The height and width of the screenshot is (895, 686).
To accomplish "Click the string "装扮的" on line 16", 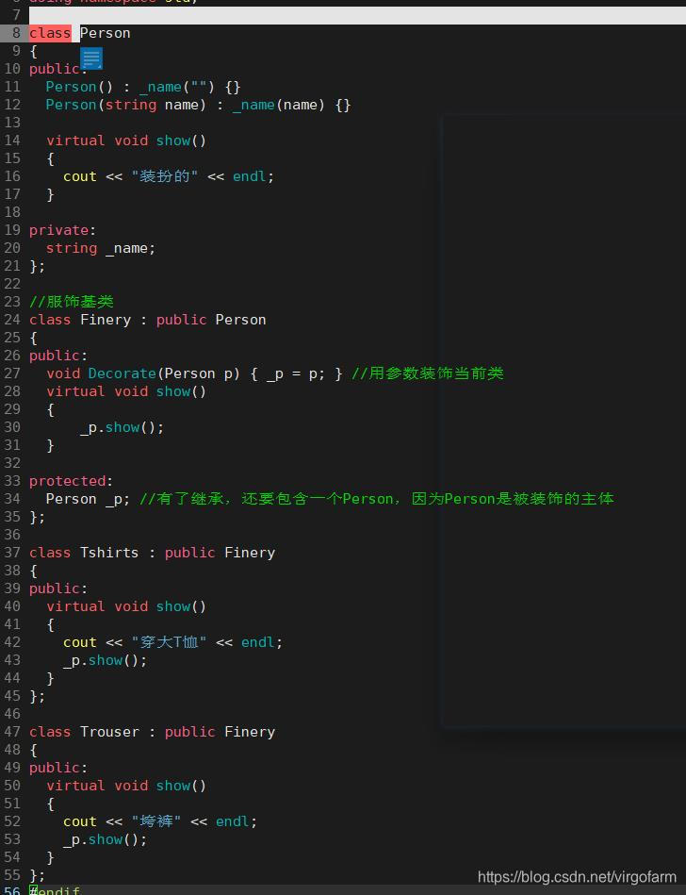I will (164, 176).
